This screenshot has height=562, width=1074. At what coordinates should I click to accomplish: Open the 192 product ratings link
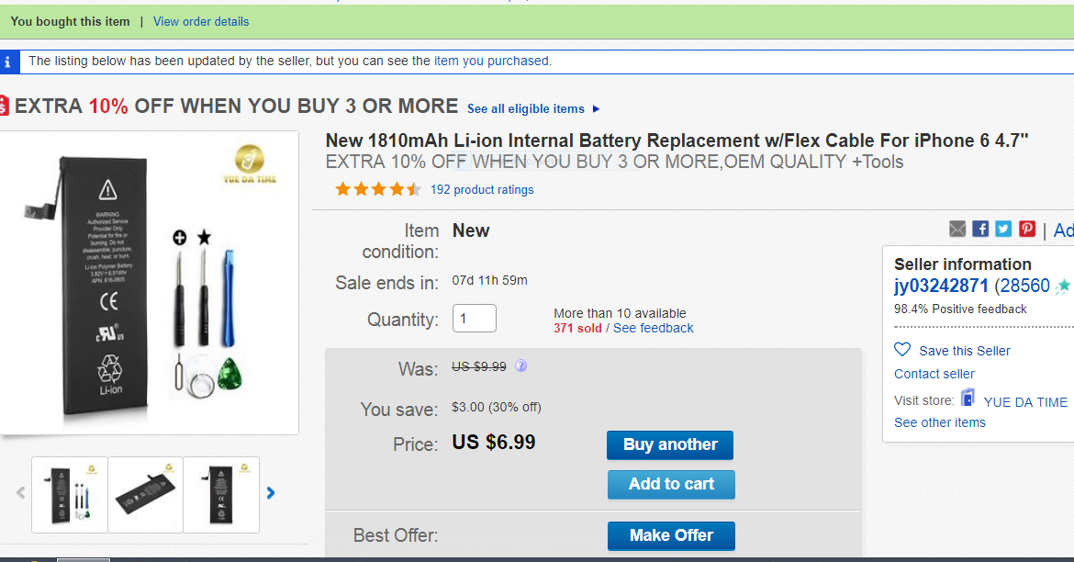coord(482,189)
